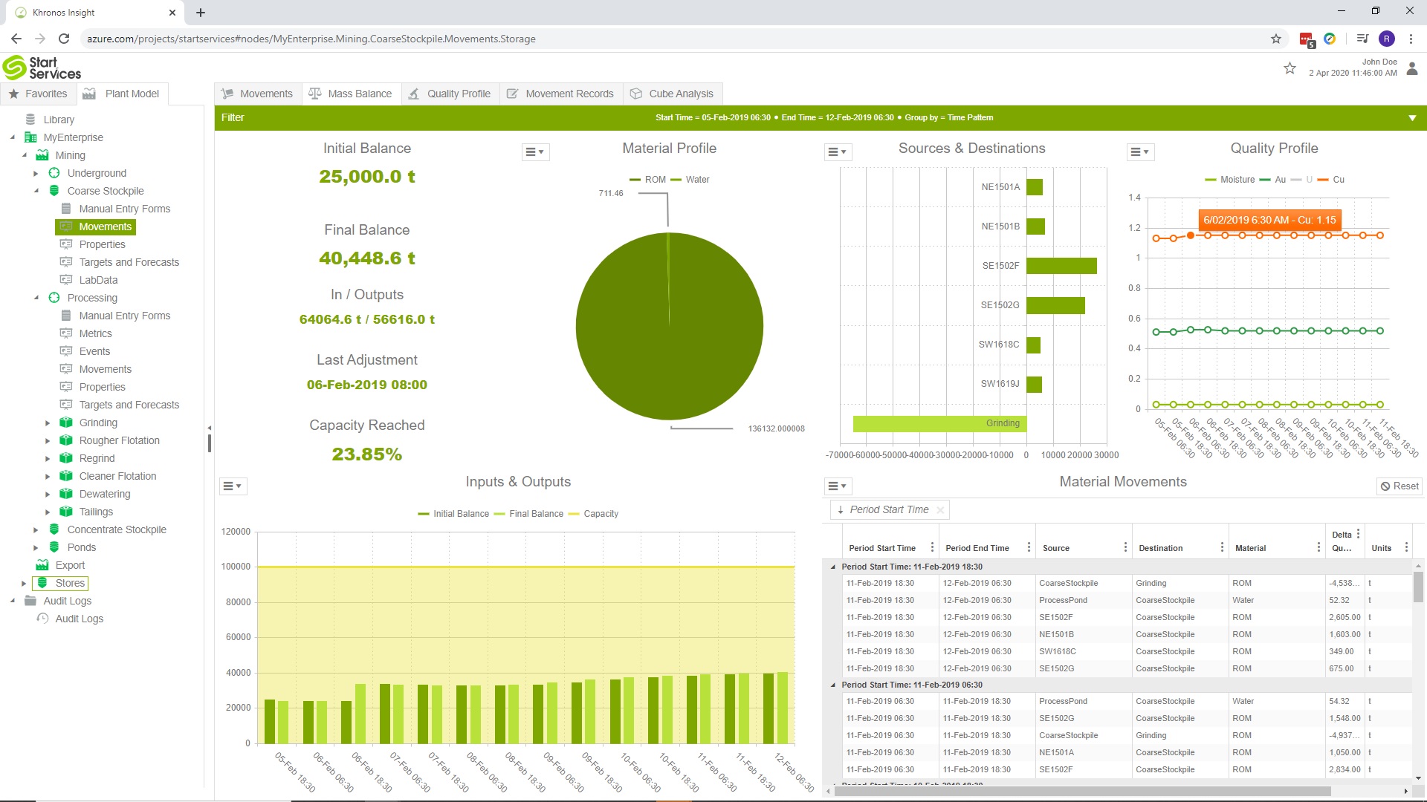Open Source column options menu

tap(1125, 547)
